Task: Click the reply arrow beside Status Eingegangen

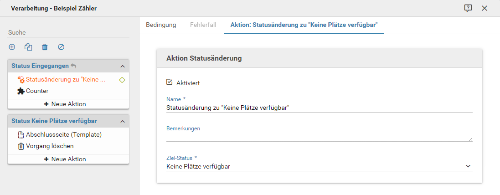Action: click(x=73, y=66)
